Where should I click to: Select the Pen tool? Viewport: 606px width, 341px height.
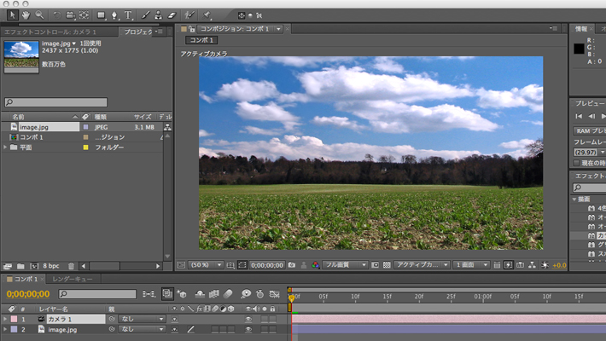pyautogui.click(x=114, y=14)
